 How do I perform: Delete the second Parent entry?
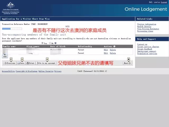113,53
